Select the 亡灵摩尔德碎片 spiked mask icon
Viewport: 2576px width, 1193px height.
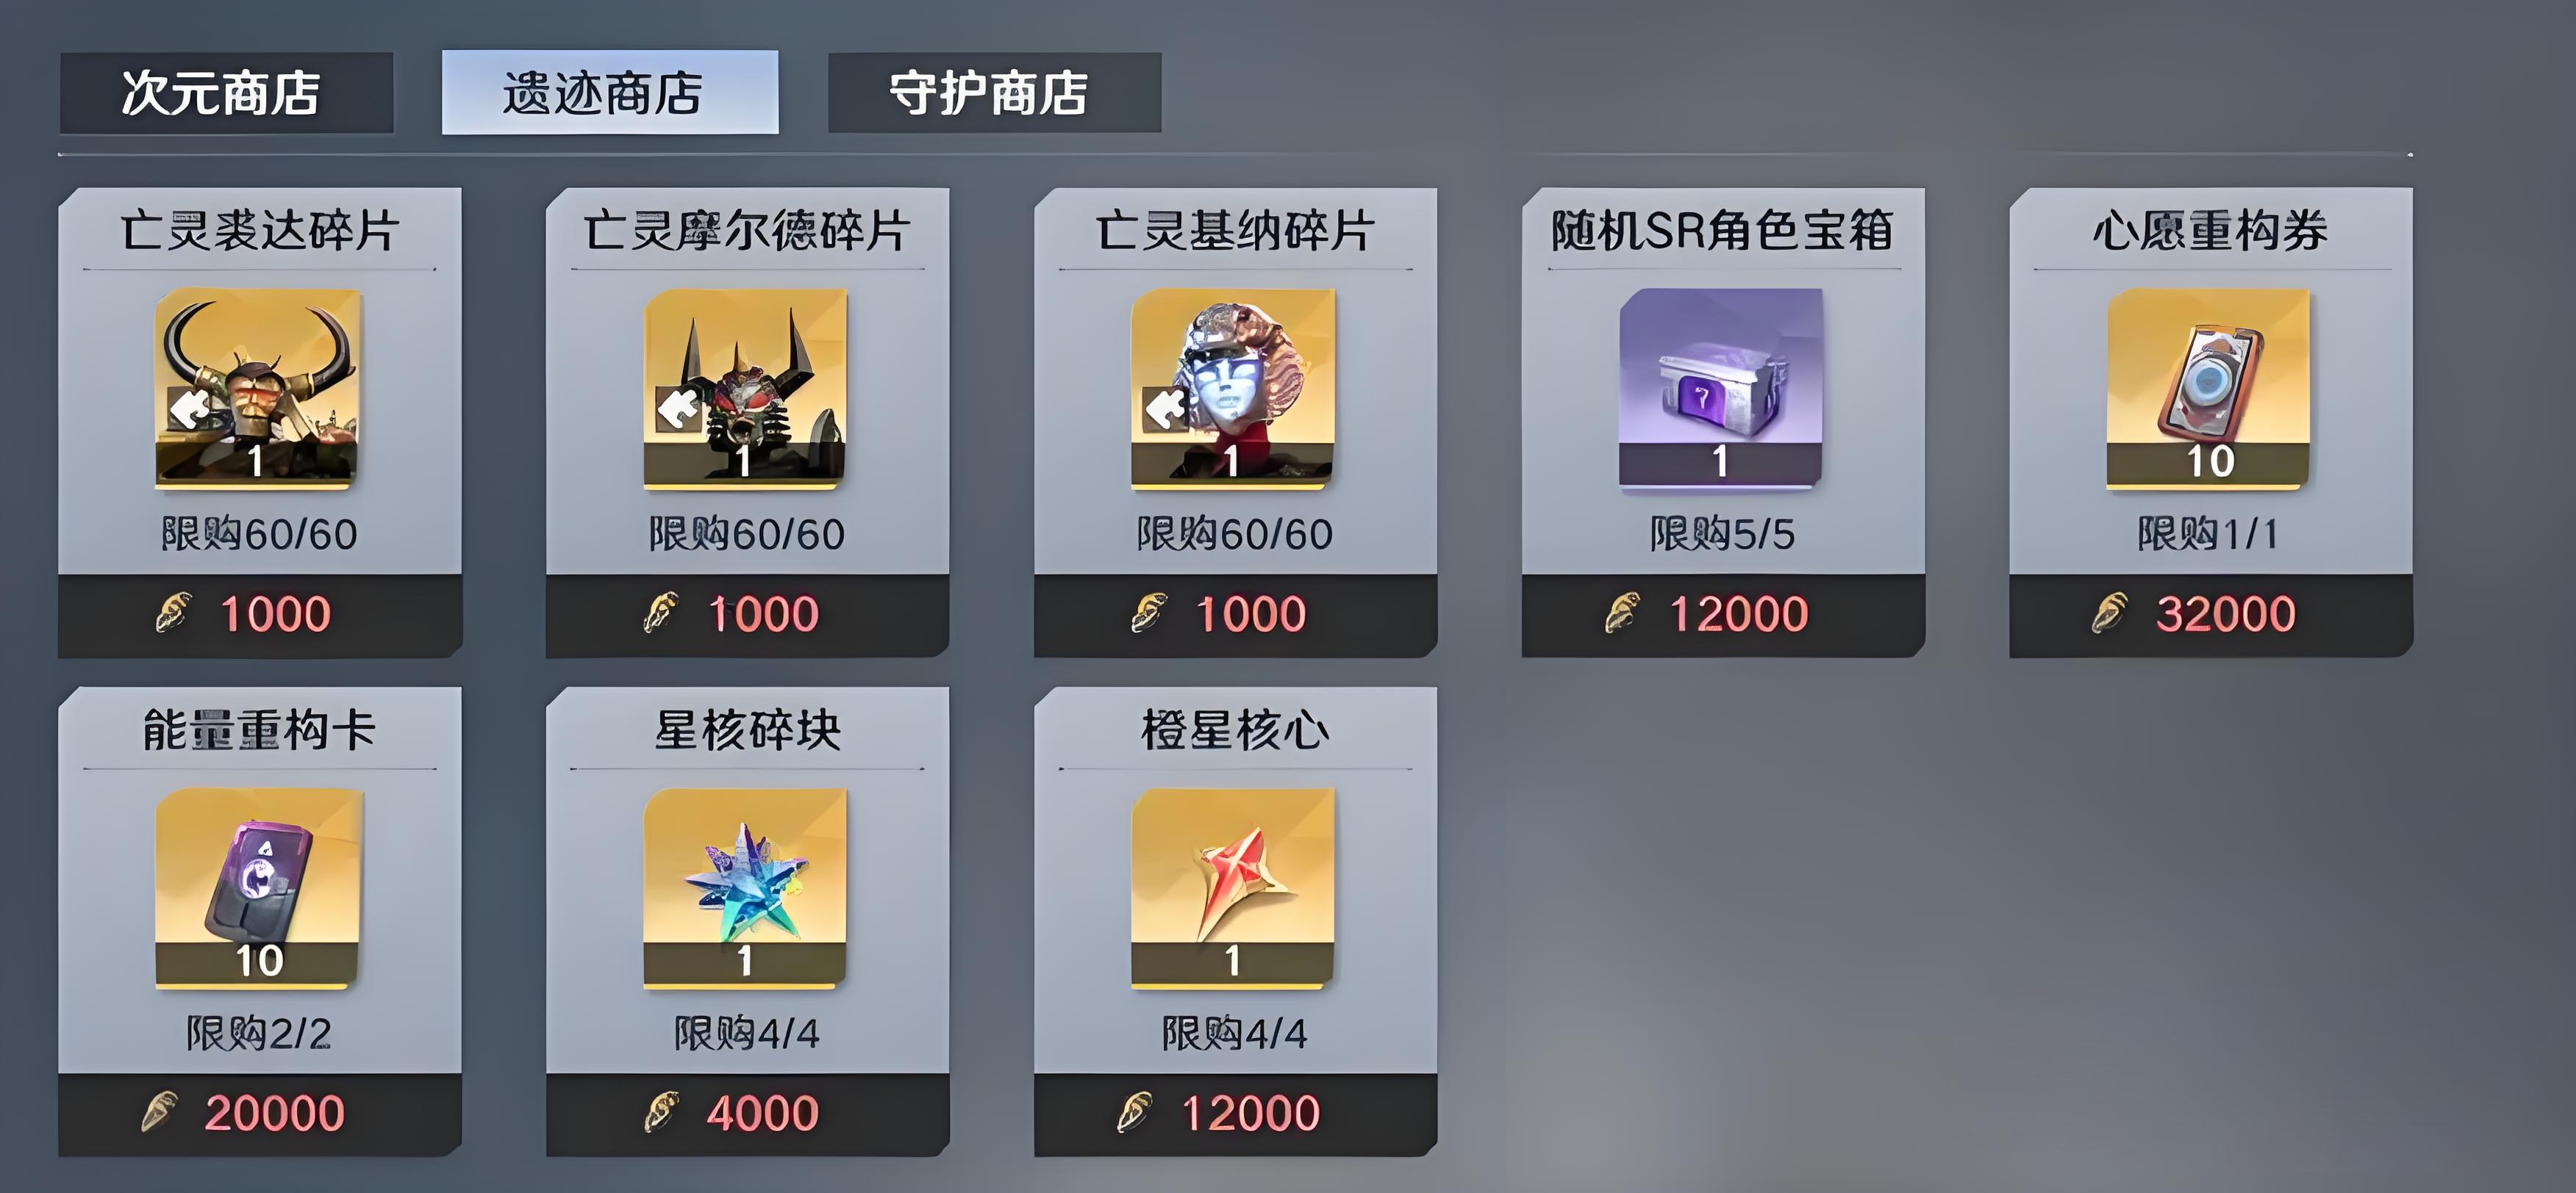(x=745, y=389)
